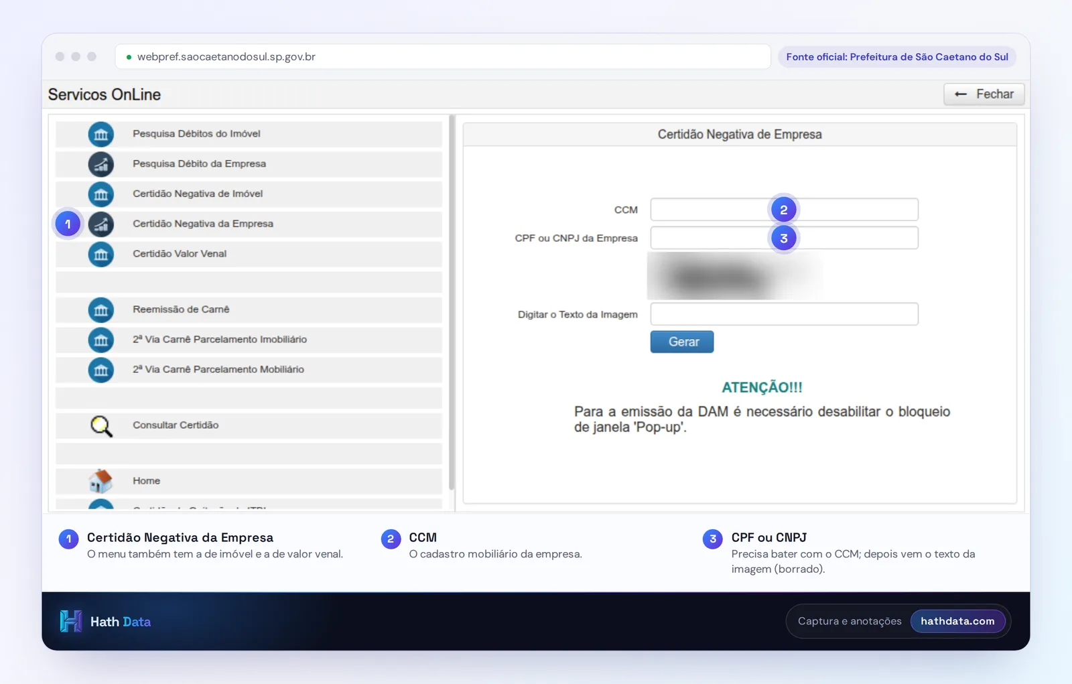
Task: Click the Fonte oficial Prefeitura badge
Action: (x=896, y=57)
